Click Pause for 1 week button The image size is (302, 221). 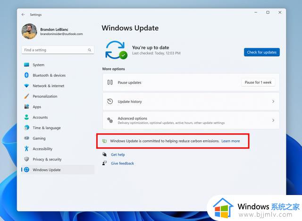(258, 82)
